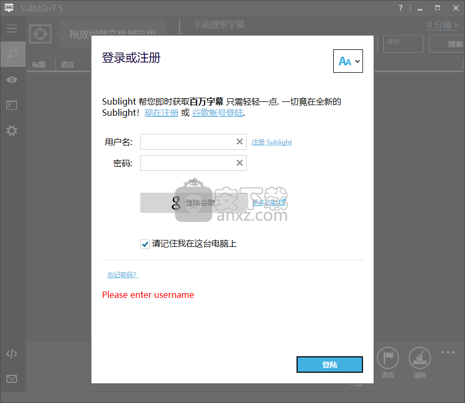Click the 忘记密码? forgot password link
Screen dimensions: 465x403
[x=123, y=275]
